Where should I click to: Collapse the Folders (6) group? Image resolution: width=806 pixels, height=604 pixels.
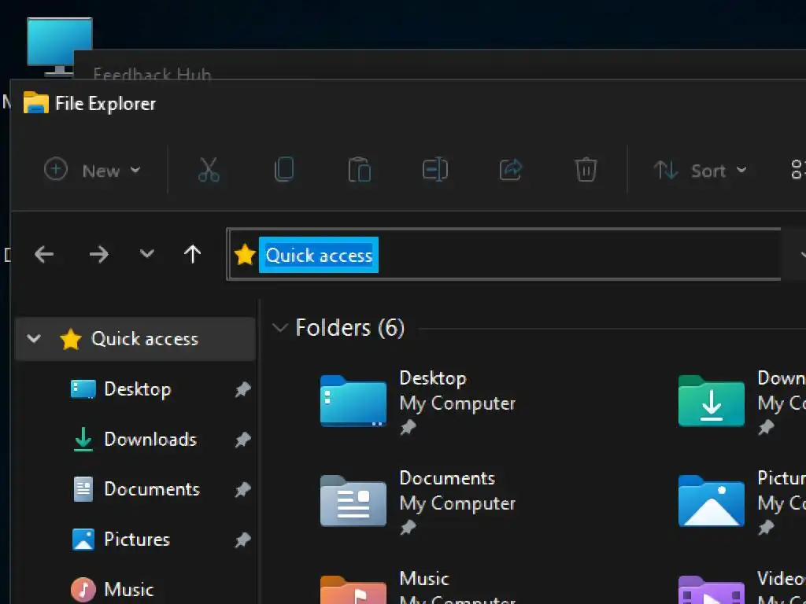point(280,328)
